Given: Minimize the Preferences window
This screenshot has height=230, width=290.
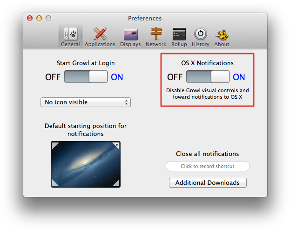Looking at the screenshot, I should click(x=39, y=18).
